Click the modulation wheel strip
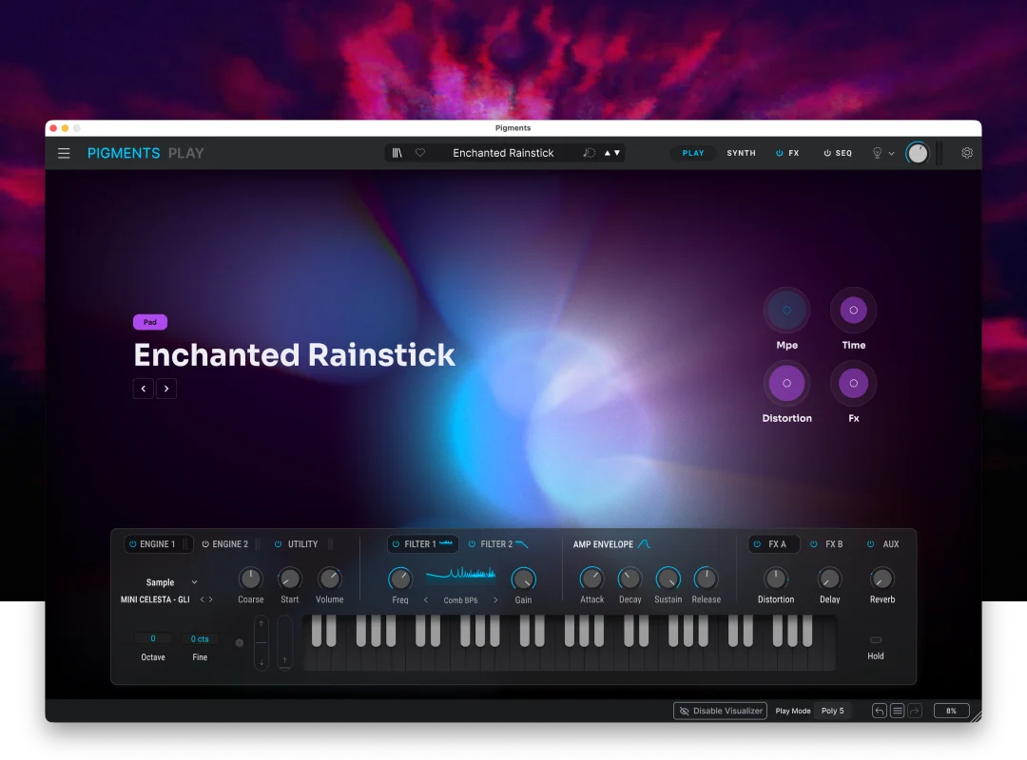Image resolution: width=1027 pixels, height=760 pixels. pyautogui.click(x=285, y=642)
